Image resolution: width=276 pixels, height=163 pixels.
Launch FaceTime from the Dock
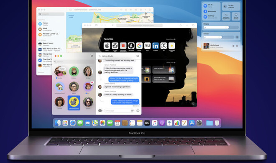(110, 123)
